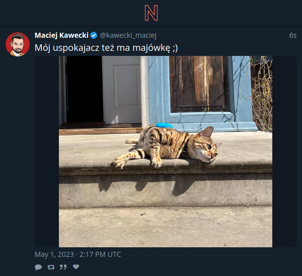Open the cat photo attachment

point(166,152)
